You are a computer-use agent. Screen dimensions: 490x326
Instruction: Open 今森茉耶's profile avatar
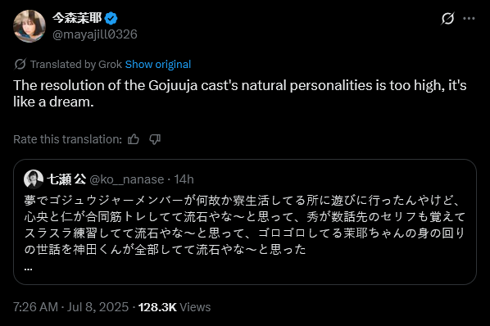29,26
